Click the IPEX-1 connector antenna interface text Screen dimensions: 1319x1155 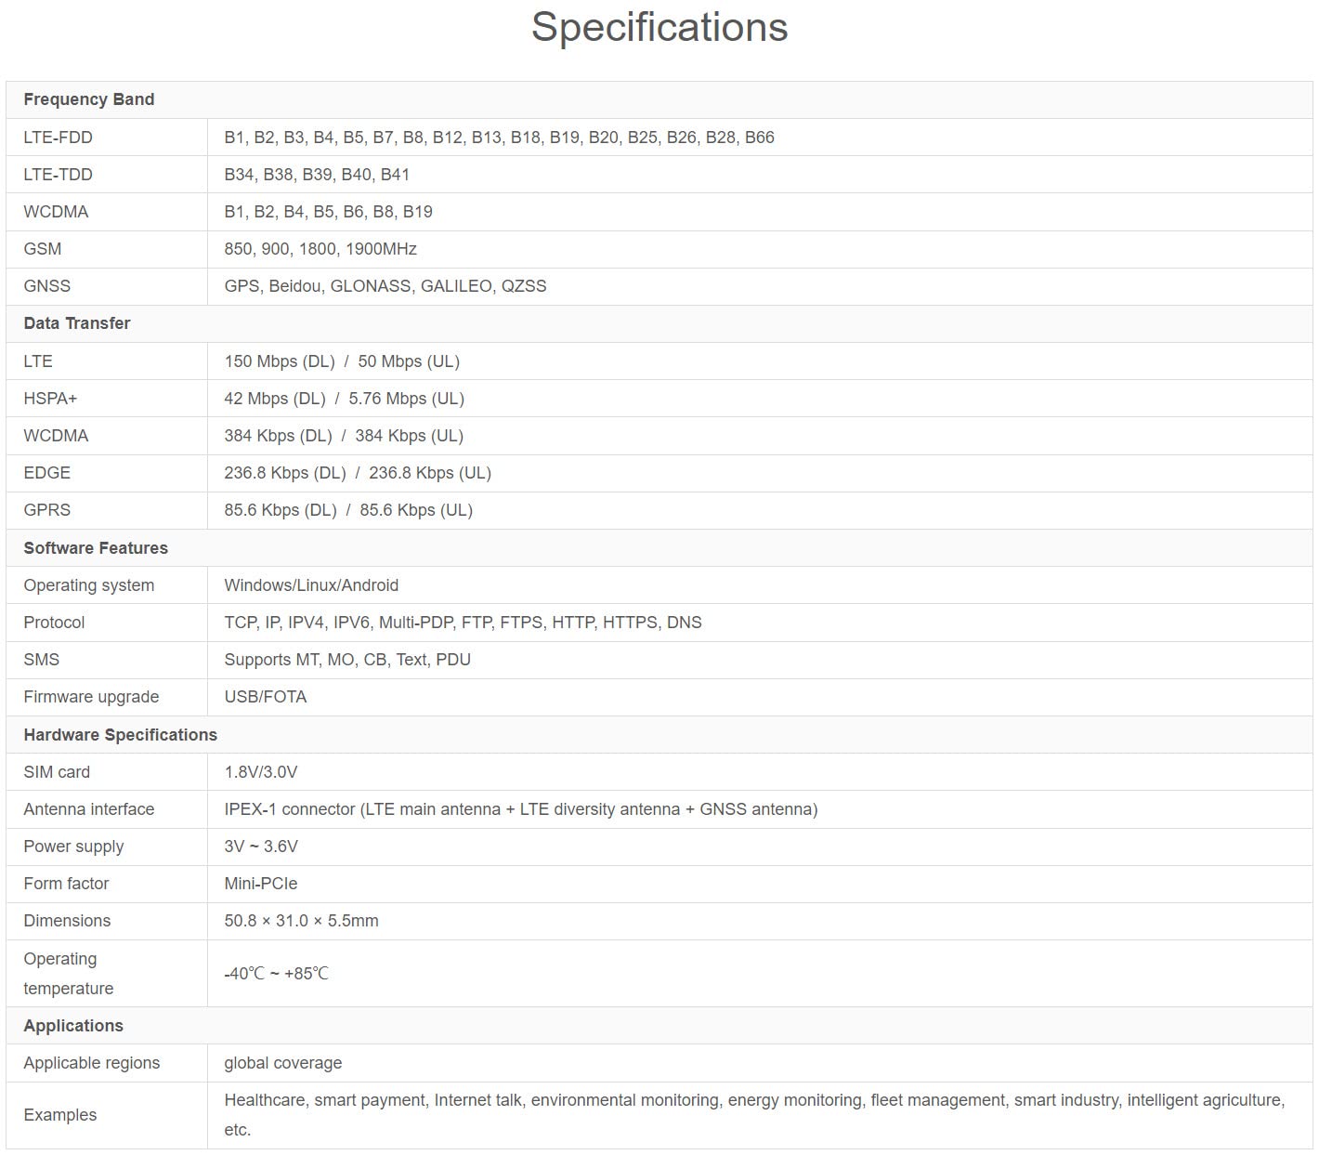click(520, 809)
